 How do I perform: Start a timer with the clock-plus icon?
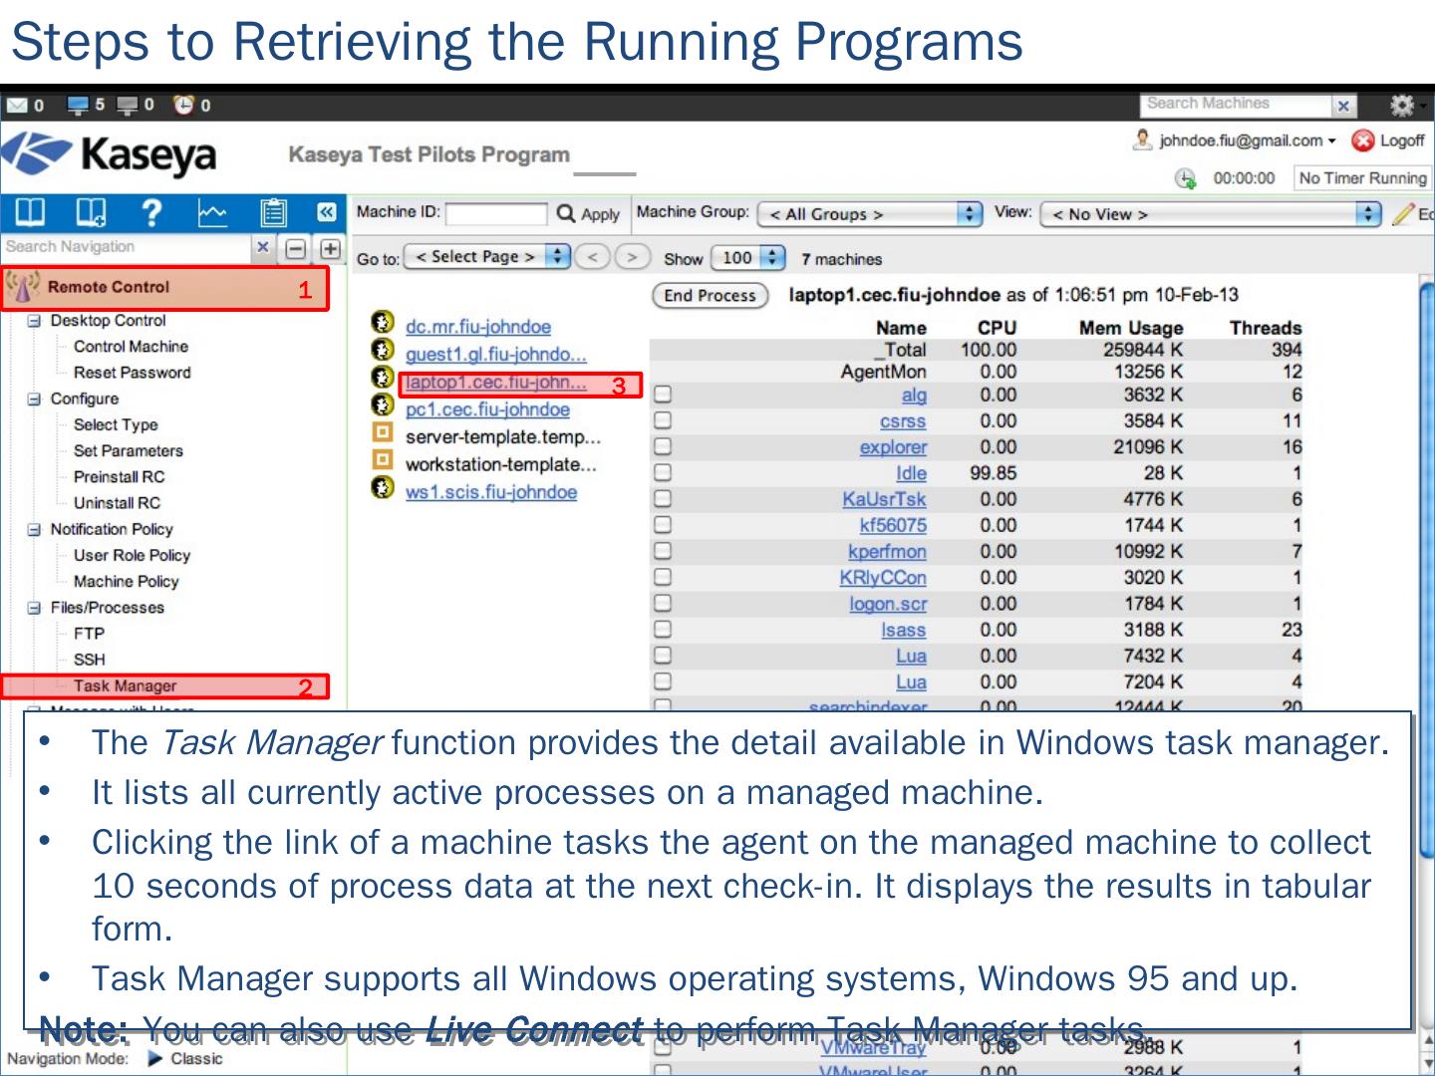1185,178
